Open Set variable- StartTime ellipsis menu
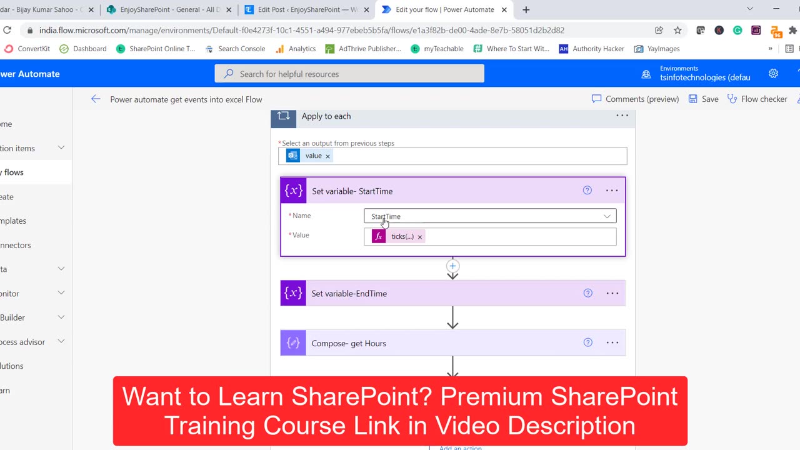Image resolution: width=800 pixels, height=450 pixels. pyautogui.click(x=612, y=191)
